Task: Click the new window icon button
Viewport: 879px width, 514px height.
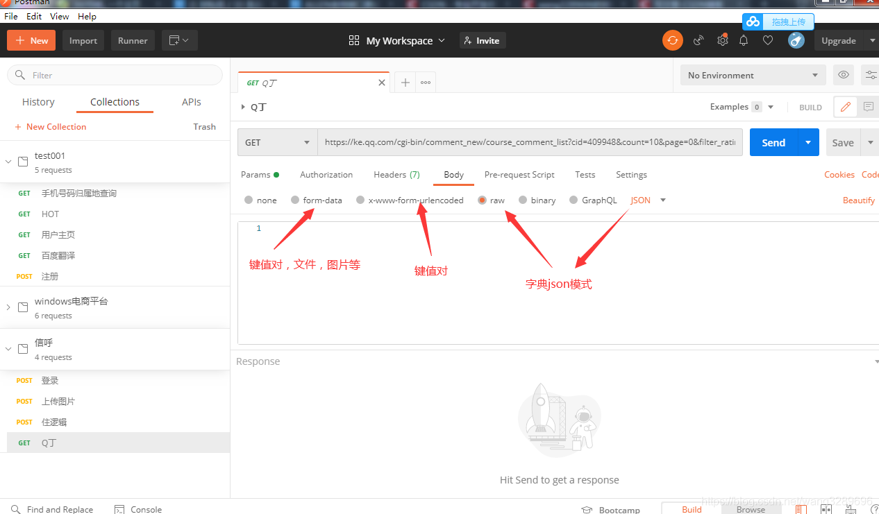Action: (180, 40)
